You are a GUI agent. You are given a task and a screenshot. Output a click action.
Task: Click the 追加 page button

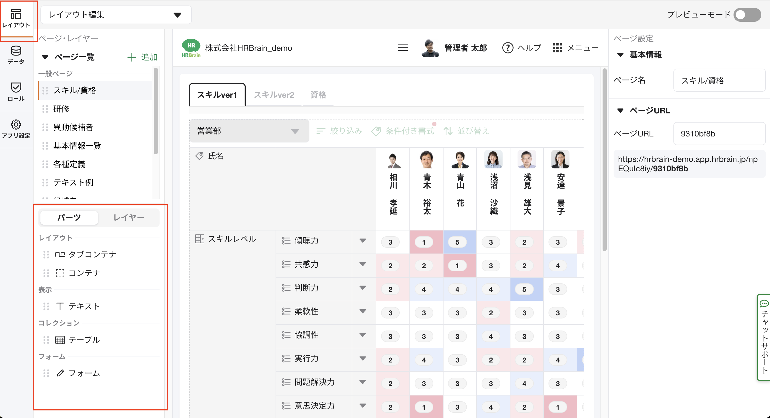(142, 57)
